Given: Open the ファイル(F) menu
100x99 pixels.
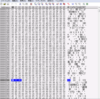Looking at the screenshot, I should click(x=5, y=1).
